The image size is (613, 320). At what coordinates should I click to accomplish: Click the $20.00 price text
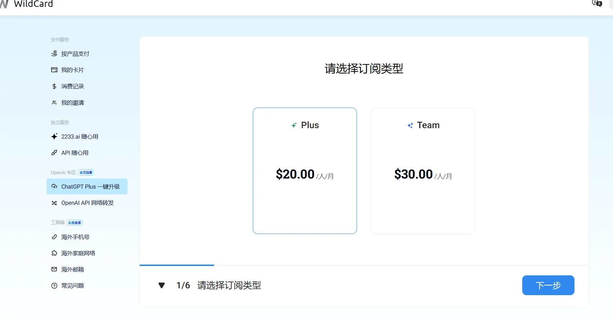pos(295,174)
